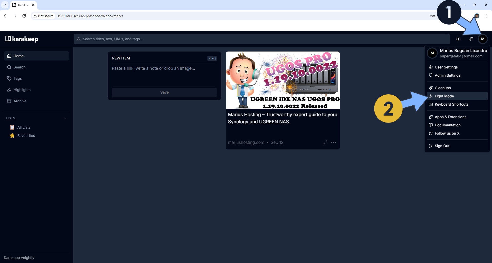Open the Chrome profile avatar

(477, 16)
